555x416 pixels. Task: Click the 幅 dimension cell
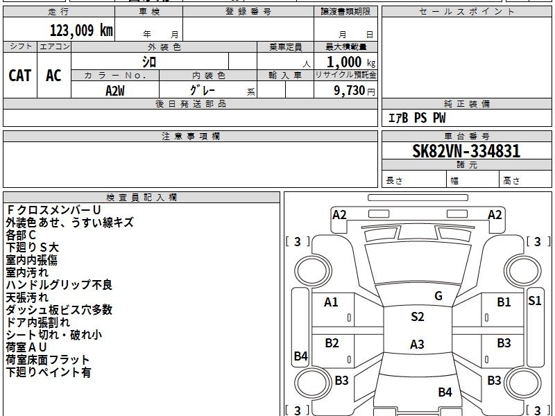[x=473, y=179]
